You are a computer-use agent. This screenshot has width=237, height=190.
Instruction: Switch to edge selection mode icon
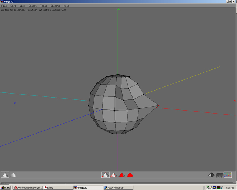click(113, 175)
